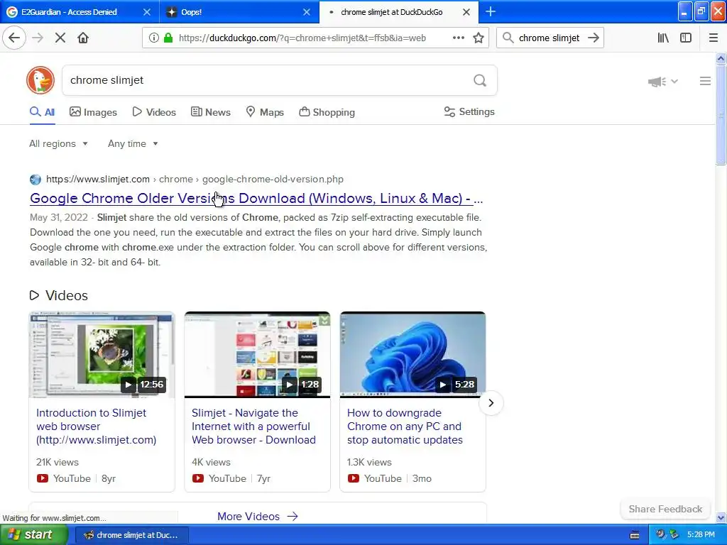Click the DuckDuckGo search magnifier button
This screenshot has height=545, width=727.
click(480, 81)
